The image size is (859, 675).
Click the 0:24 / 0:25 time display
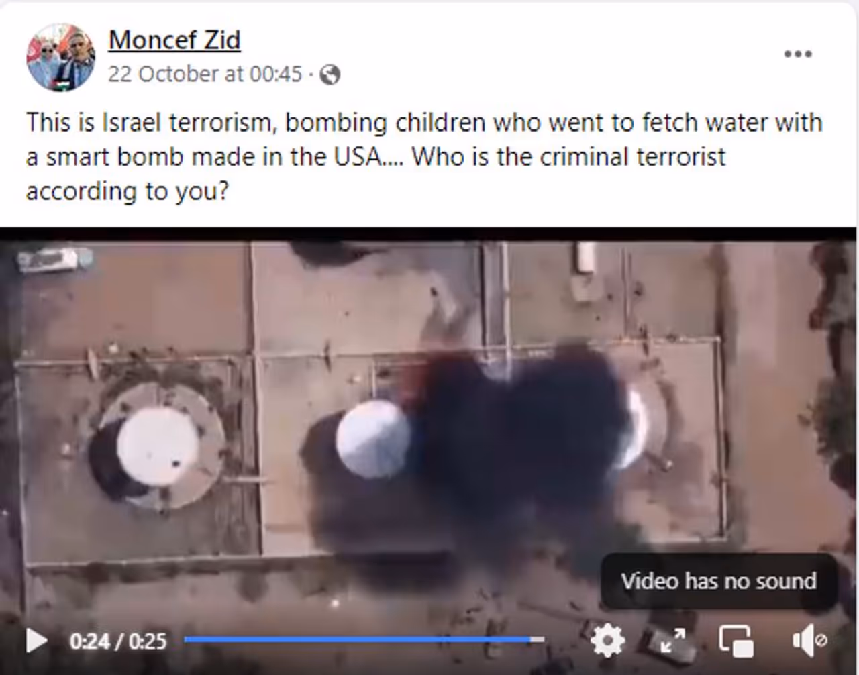click(x=118, y=641)
